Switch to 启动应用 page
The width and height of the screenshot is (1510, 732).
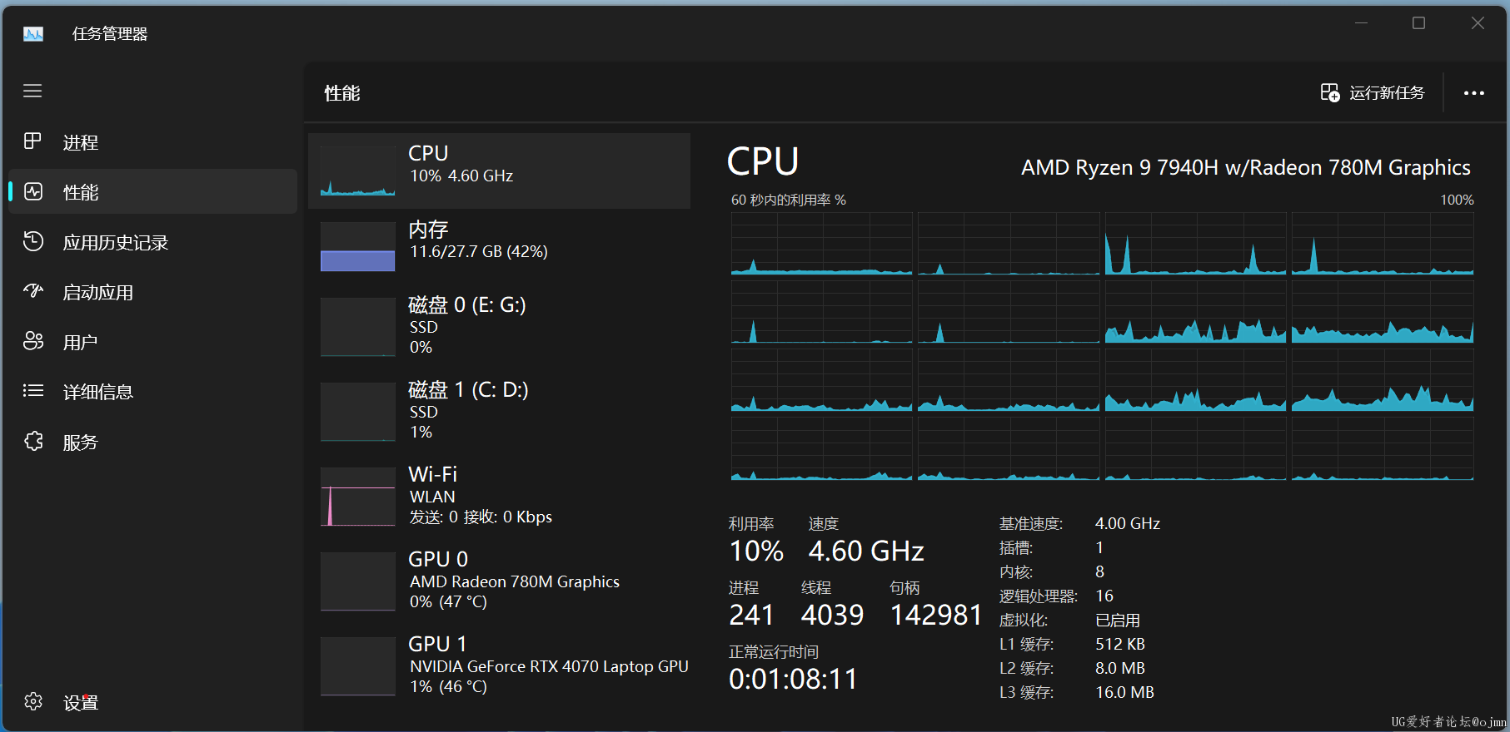(152, 292)
